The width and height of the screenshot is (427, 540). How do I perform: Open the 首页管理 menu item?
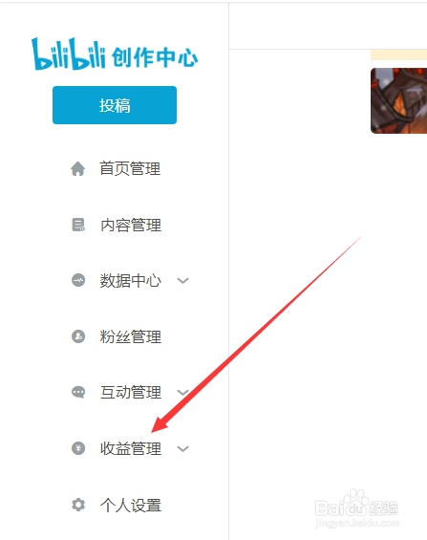point(130,169)
